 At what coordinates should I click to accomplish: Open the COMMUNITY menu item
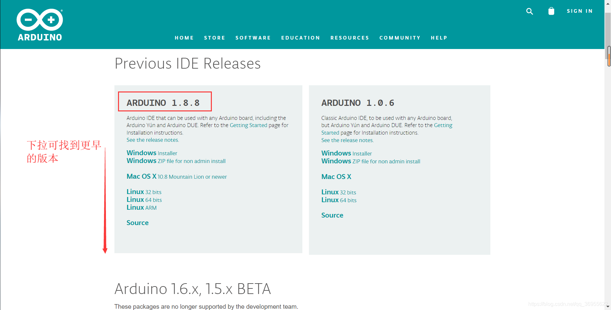point(400,38)
